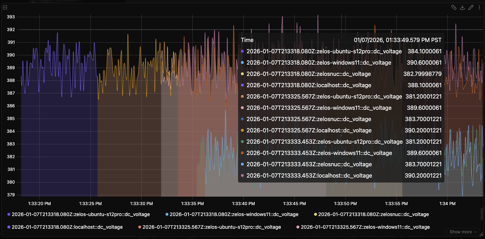The width and height of the screenshot is (485, 239).
Task: Click 213325.567Z zelos-windows11 dc_voltage legend entry
Action: click(365, 227)
